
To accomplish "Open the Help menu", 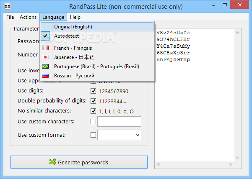I will [x=75, y=17].
